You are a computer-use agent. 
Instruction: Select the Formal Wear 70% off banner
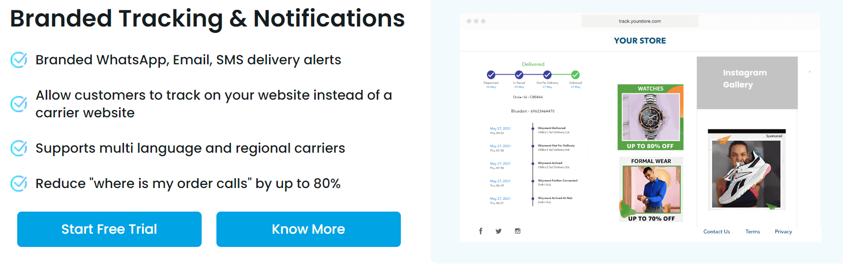tap(651, 190)
